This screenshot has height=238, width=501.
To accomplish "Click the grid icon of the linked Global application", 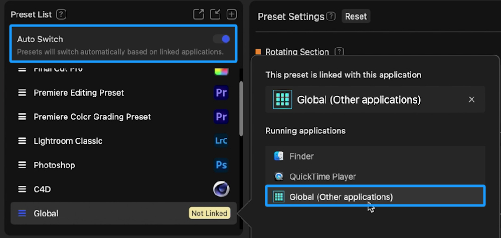I will point(282,100).
